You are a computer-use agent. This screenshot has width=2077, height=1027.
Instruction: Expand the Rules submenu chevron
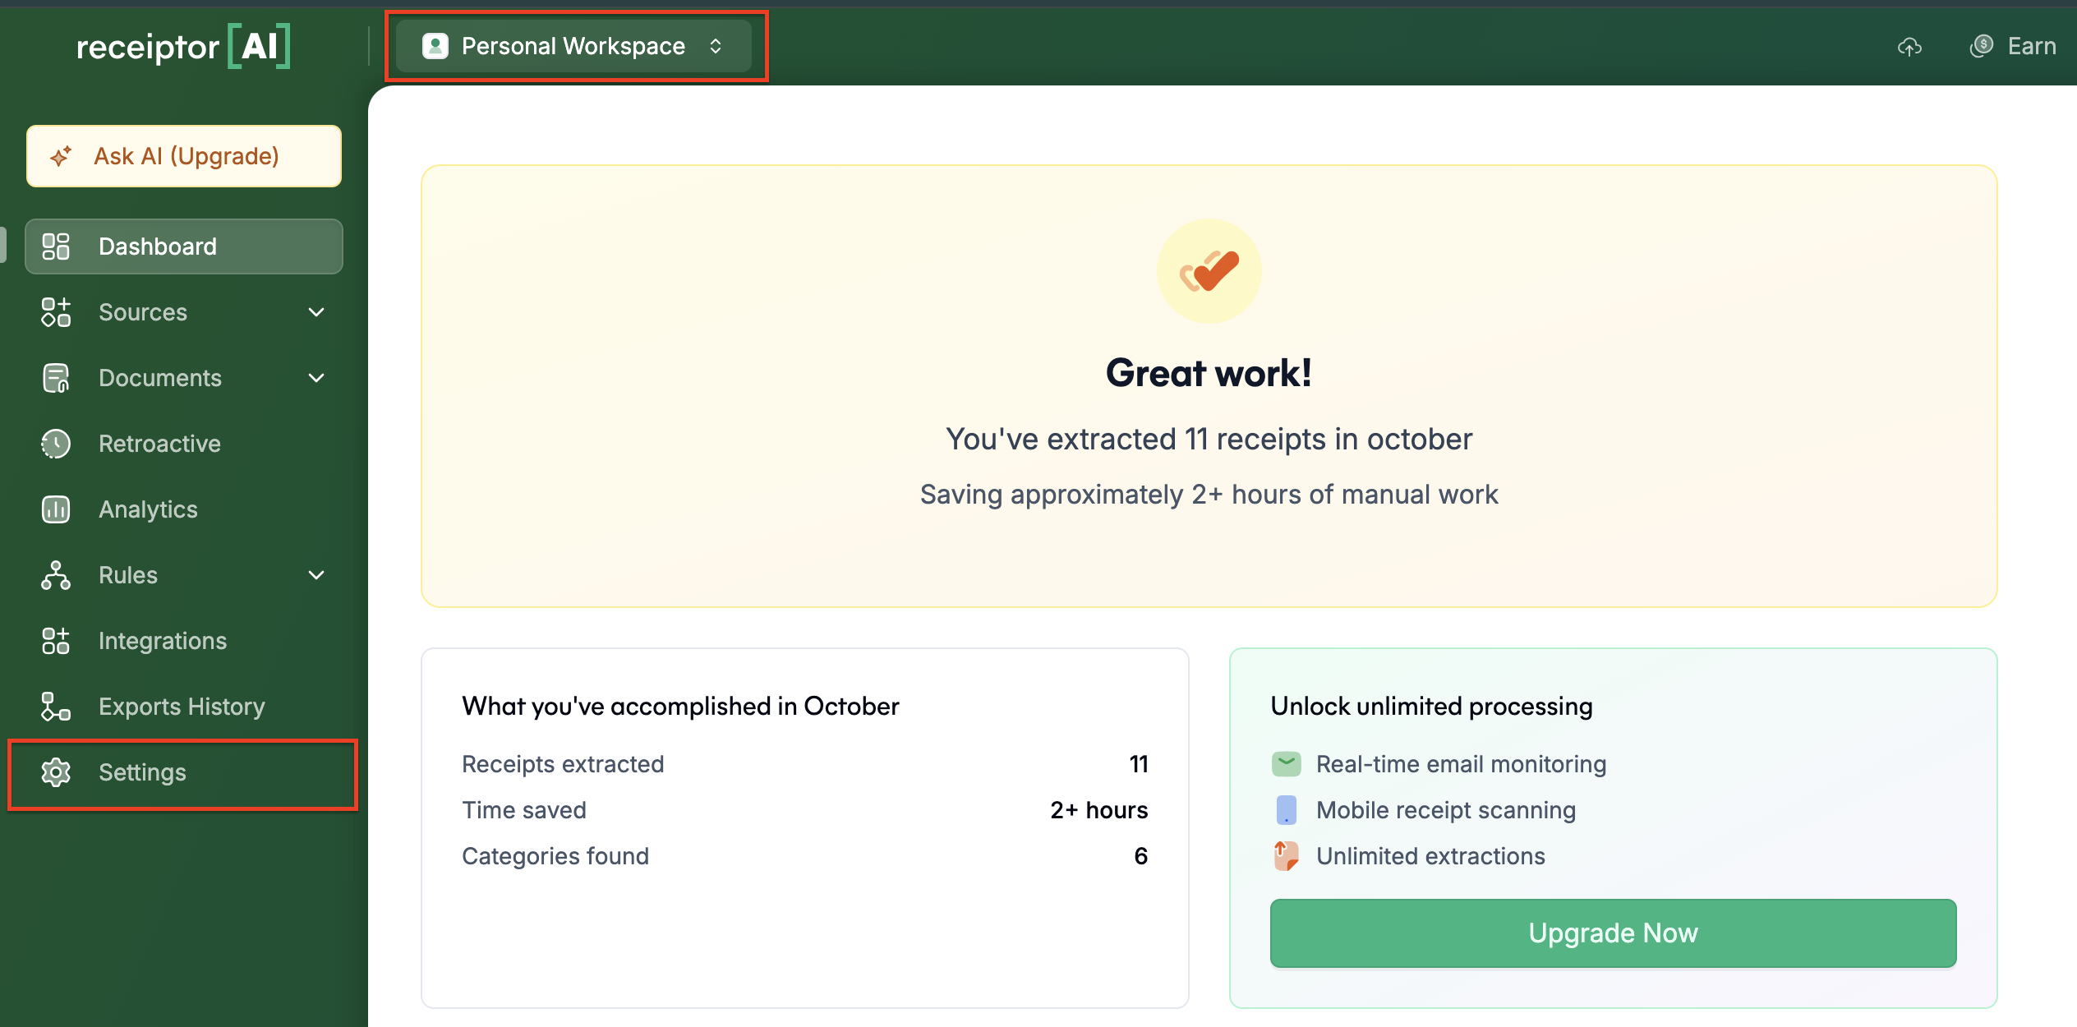(316, 575)
